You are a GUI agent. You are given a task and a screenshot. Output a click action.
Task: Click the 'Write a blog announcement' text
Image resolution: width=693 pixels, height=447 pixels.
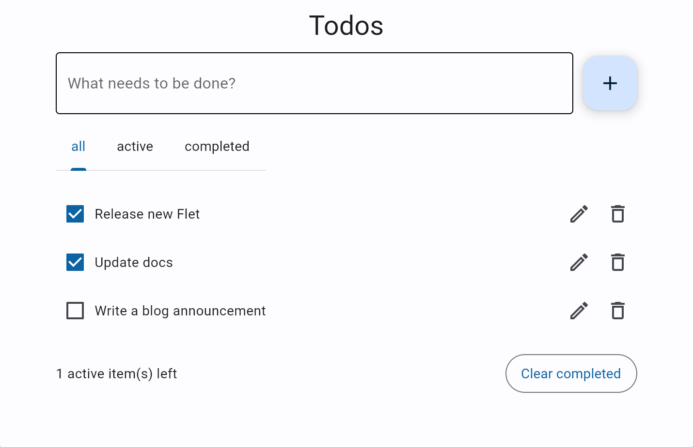click(180, 311)
